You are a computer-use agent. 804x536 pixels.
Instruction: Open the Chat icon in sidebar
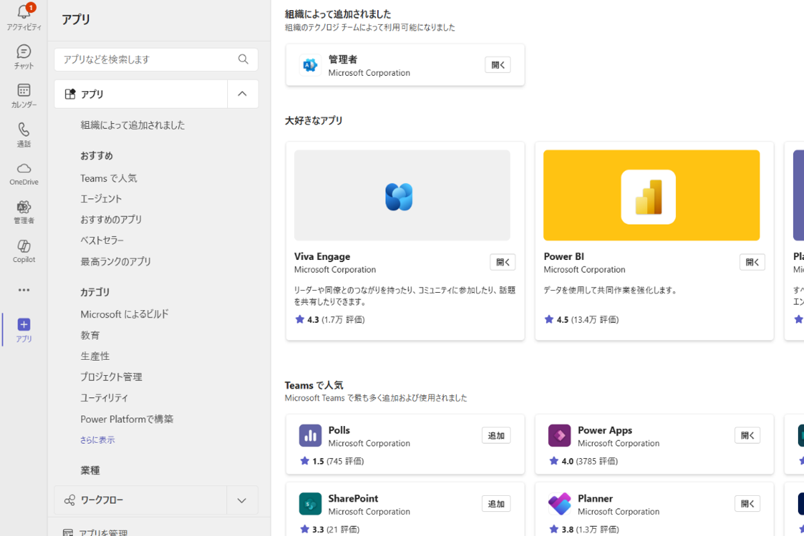tap(24, 52)
